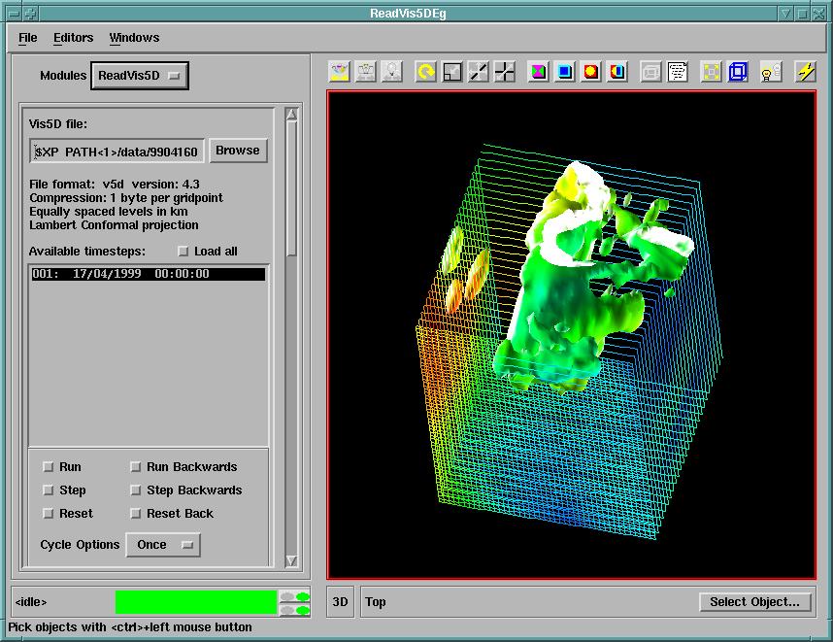Viewport: 833px width, 642px height.
Task: Toggle the Run option
Action: 49,467
